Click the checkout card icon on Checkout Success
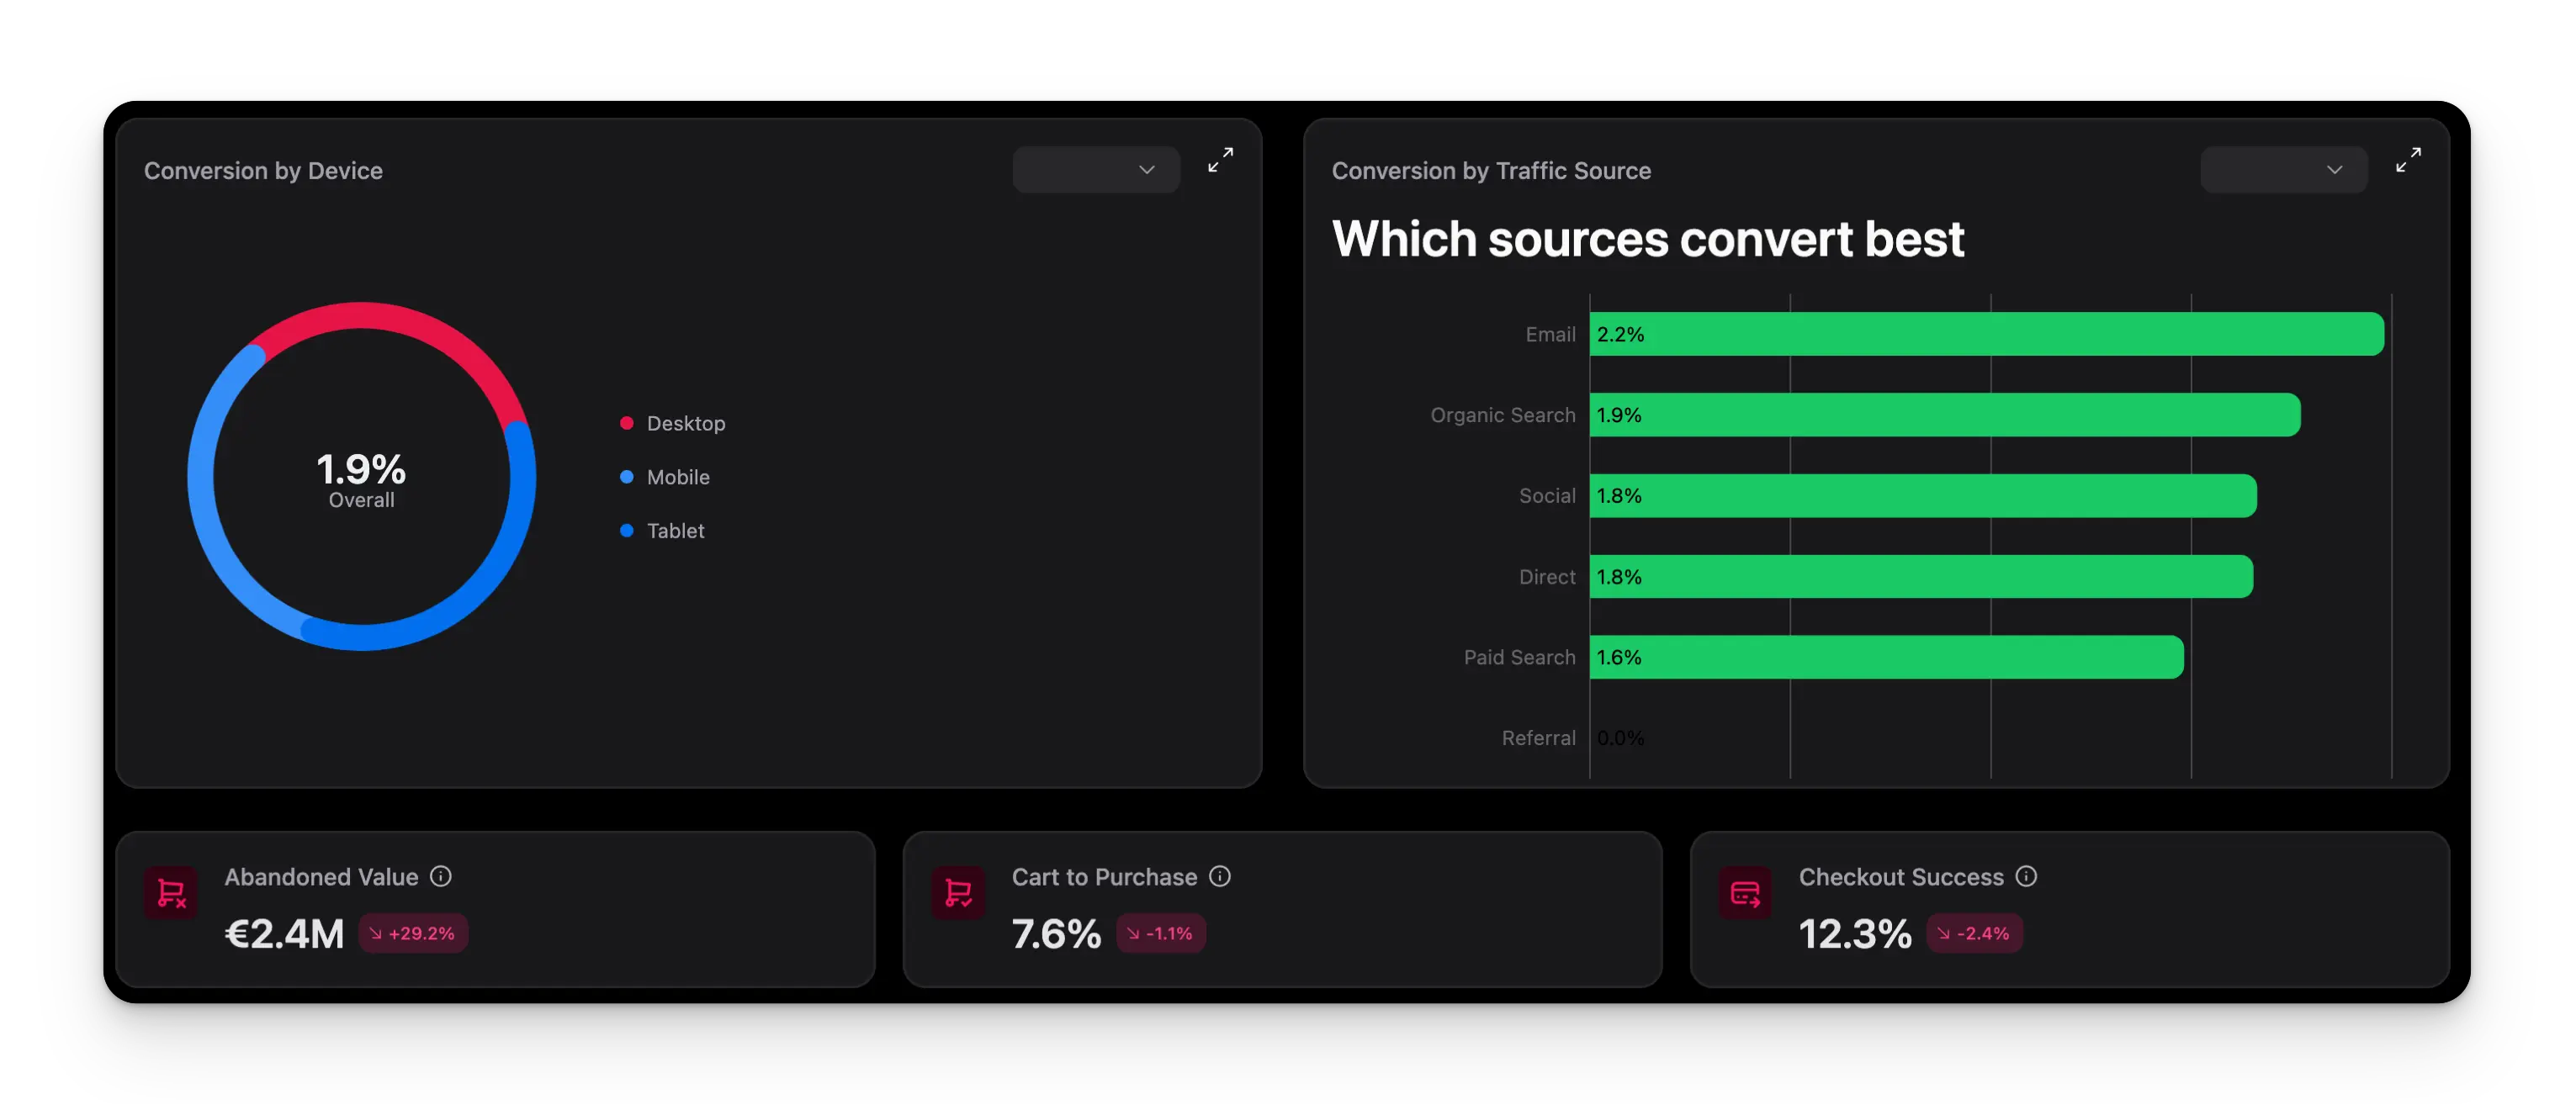 coord(1744,891)
